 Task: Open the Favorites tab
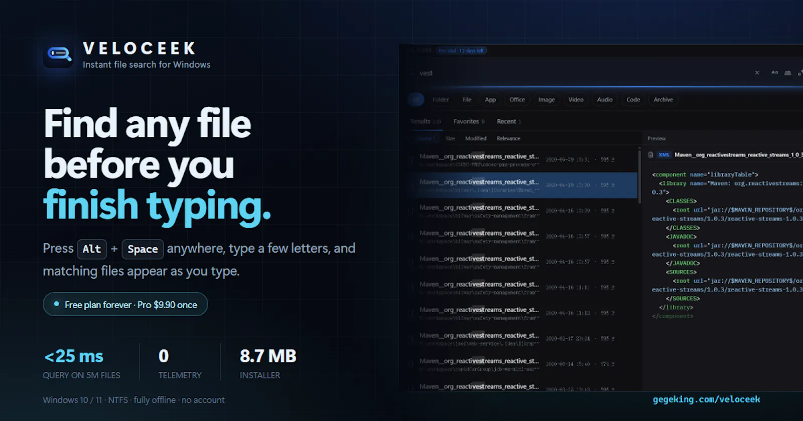coord(469,121)
